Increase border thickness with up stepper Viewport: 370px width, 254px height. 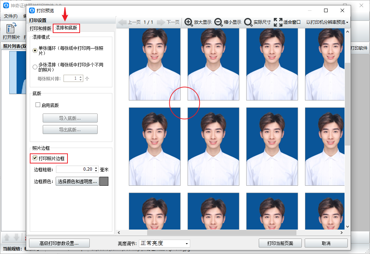tap(96, 168)
